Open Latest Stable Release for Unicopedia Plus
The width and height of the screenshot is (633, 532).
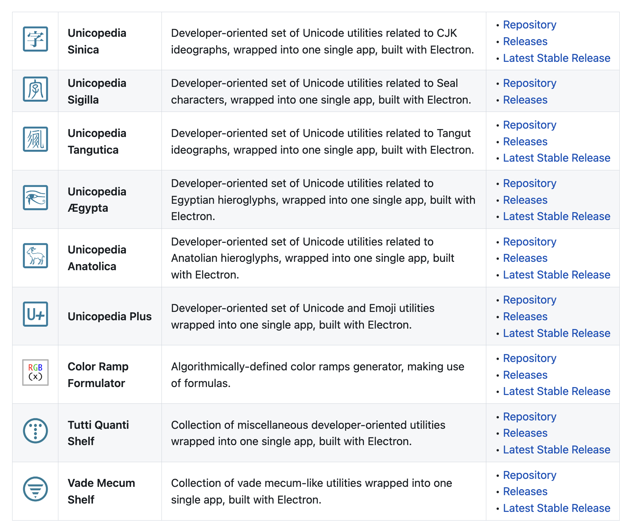coord(556,333)
